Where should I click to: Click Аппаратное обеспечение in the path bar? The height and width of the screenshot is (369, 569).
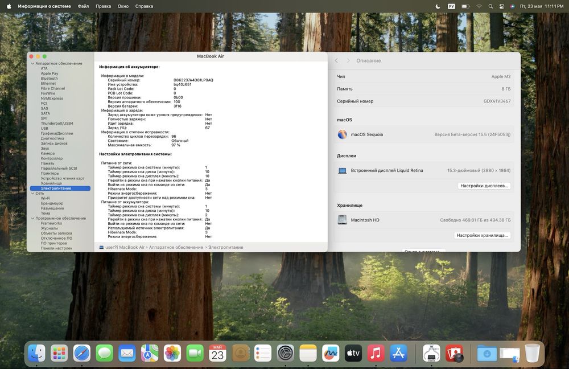coord(176,247)
